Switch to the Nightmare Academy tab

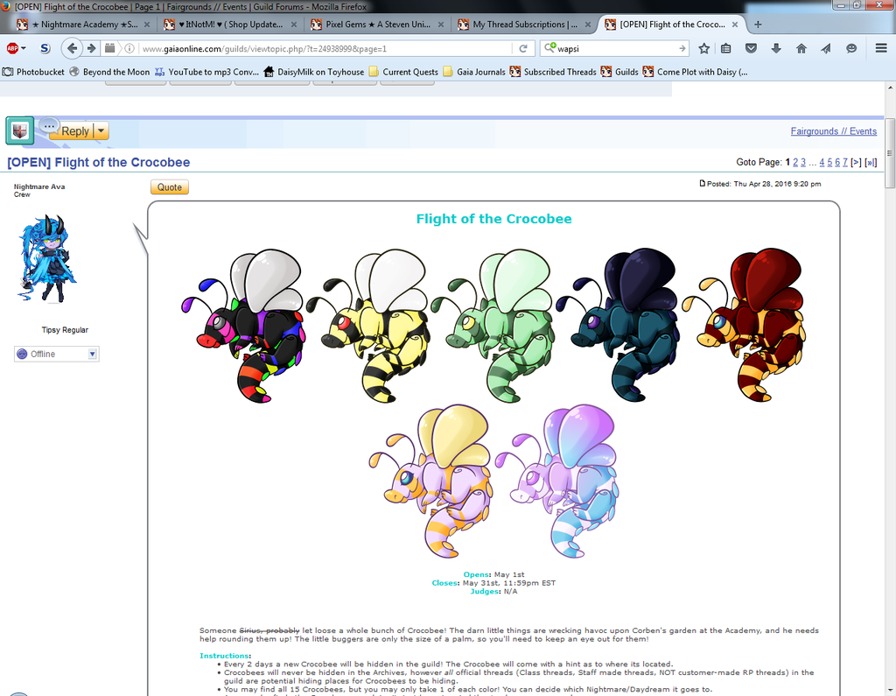pos(83,25)
